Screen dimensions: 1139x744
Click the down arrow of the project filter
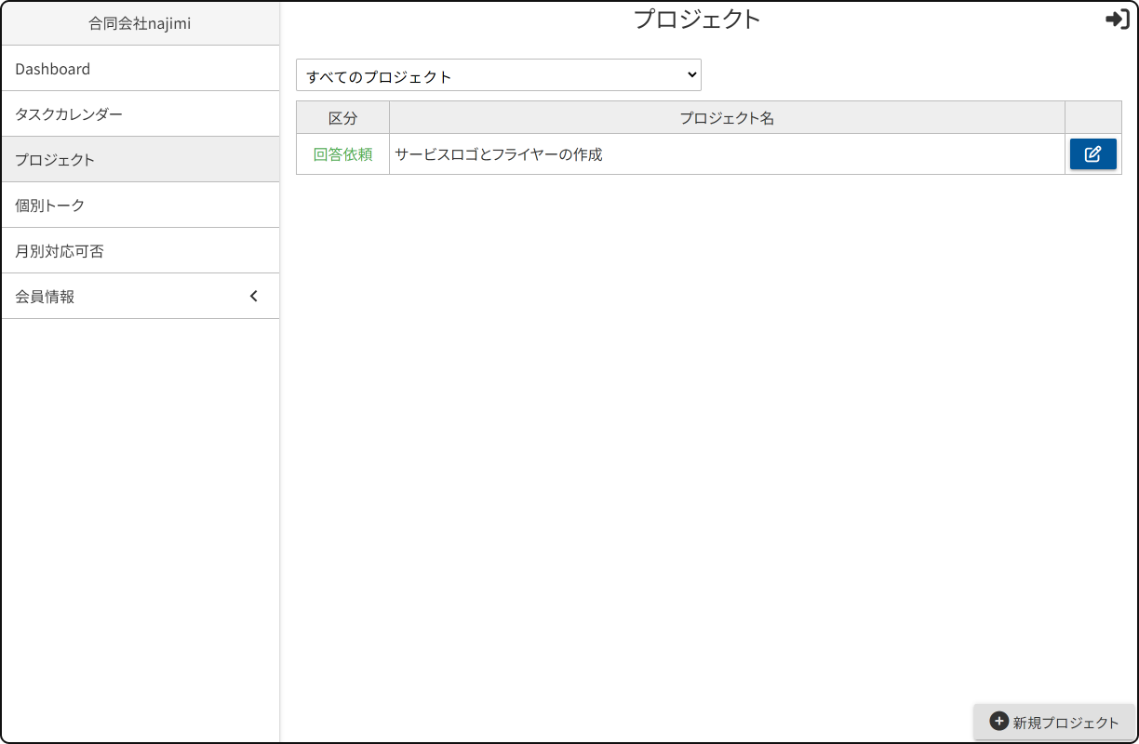pyautogui.click(x=690, y=74)
